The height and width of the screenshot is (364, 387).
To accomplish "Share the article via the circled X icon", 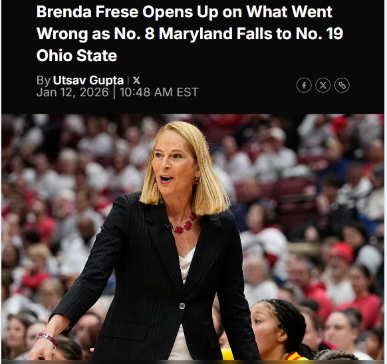I will (x=322, y=85).
